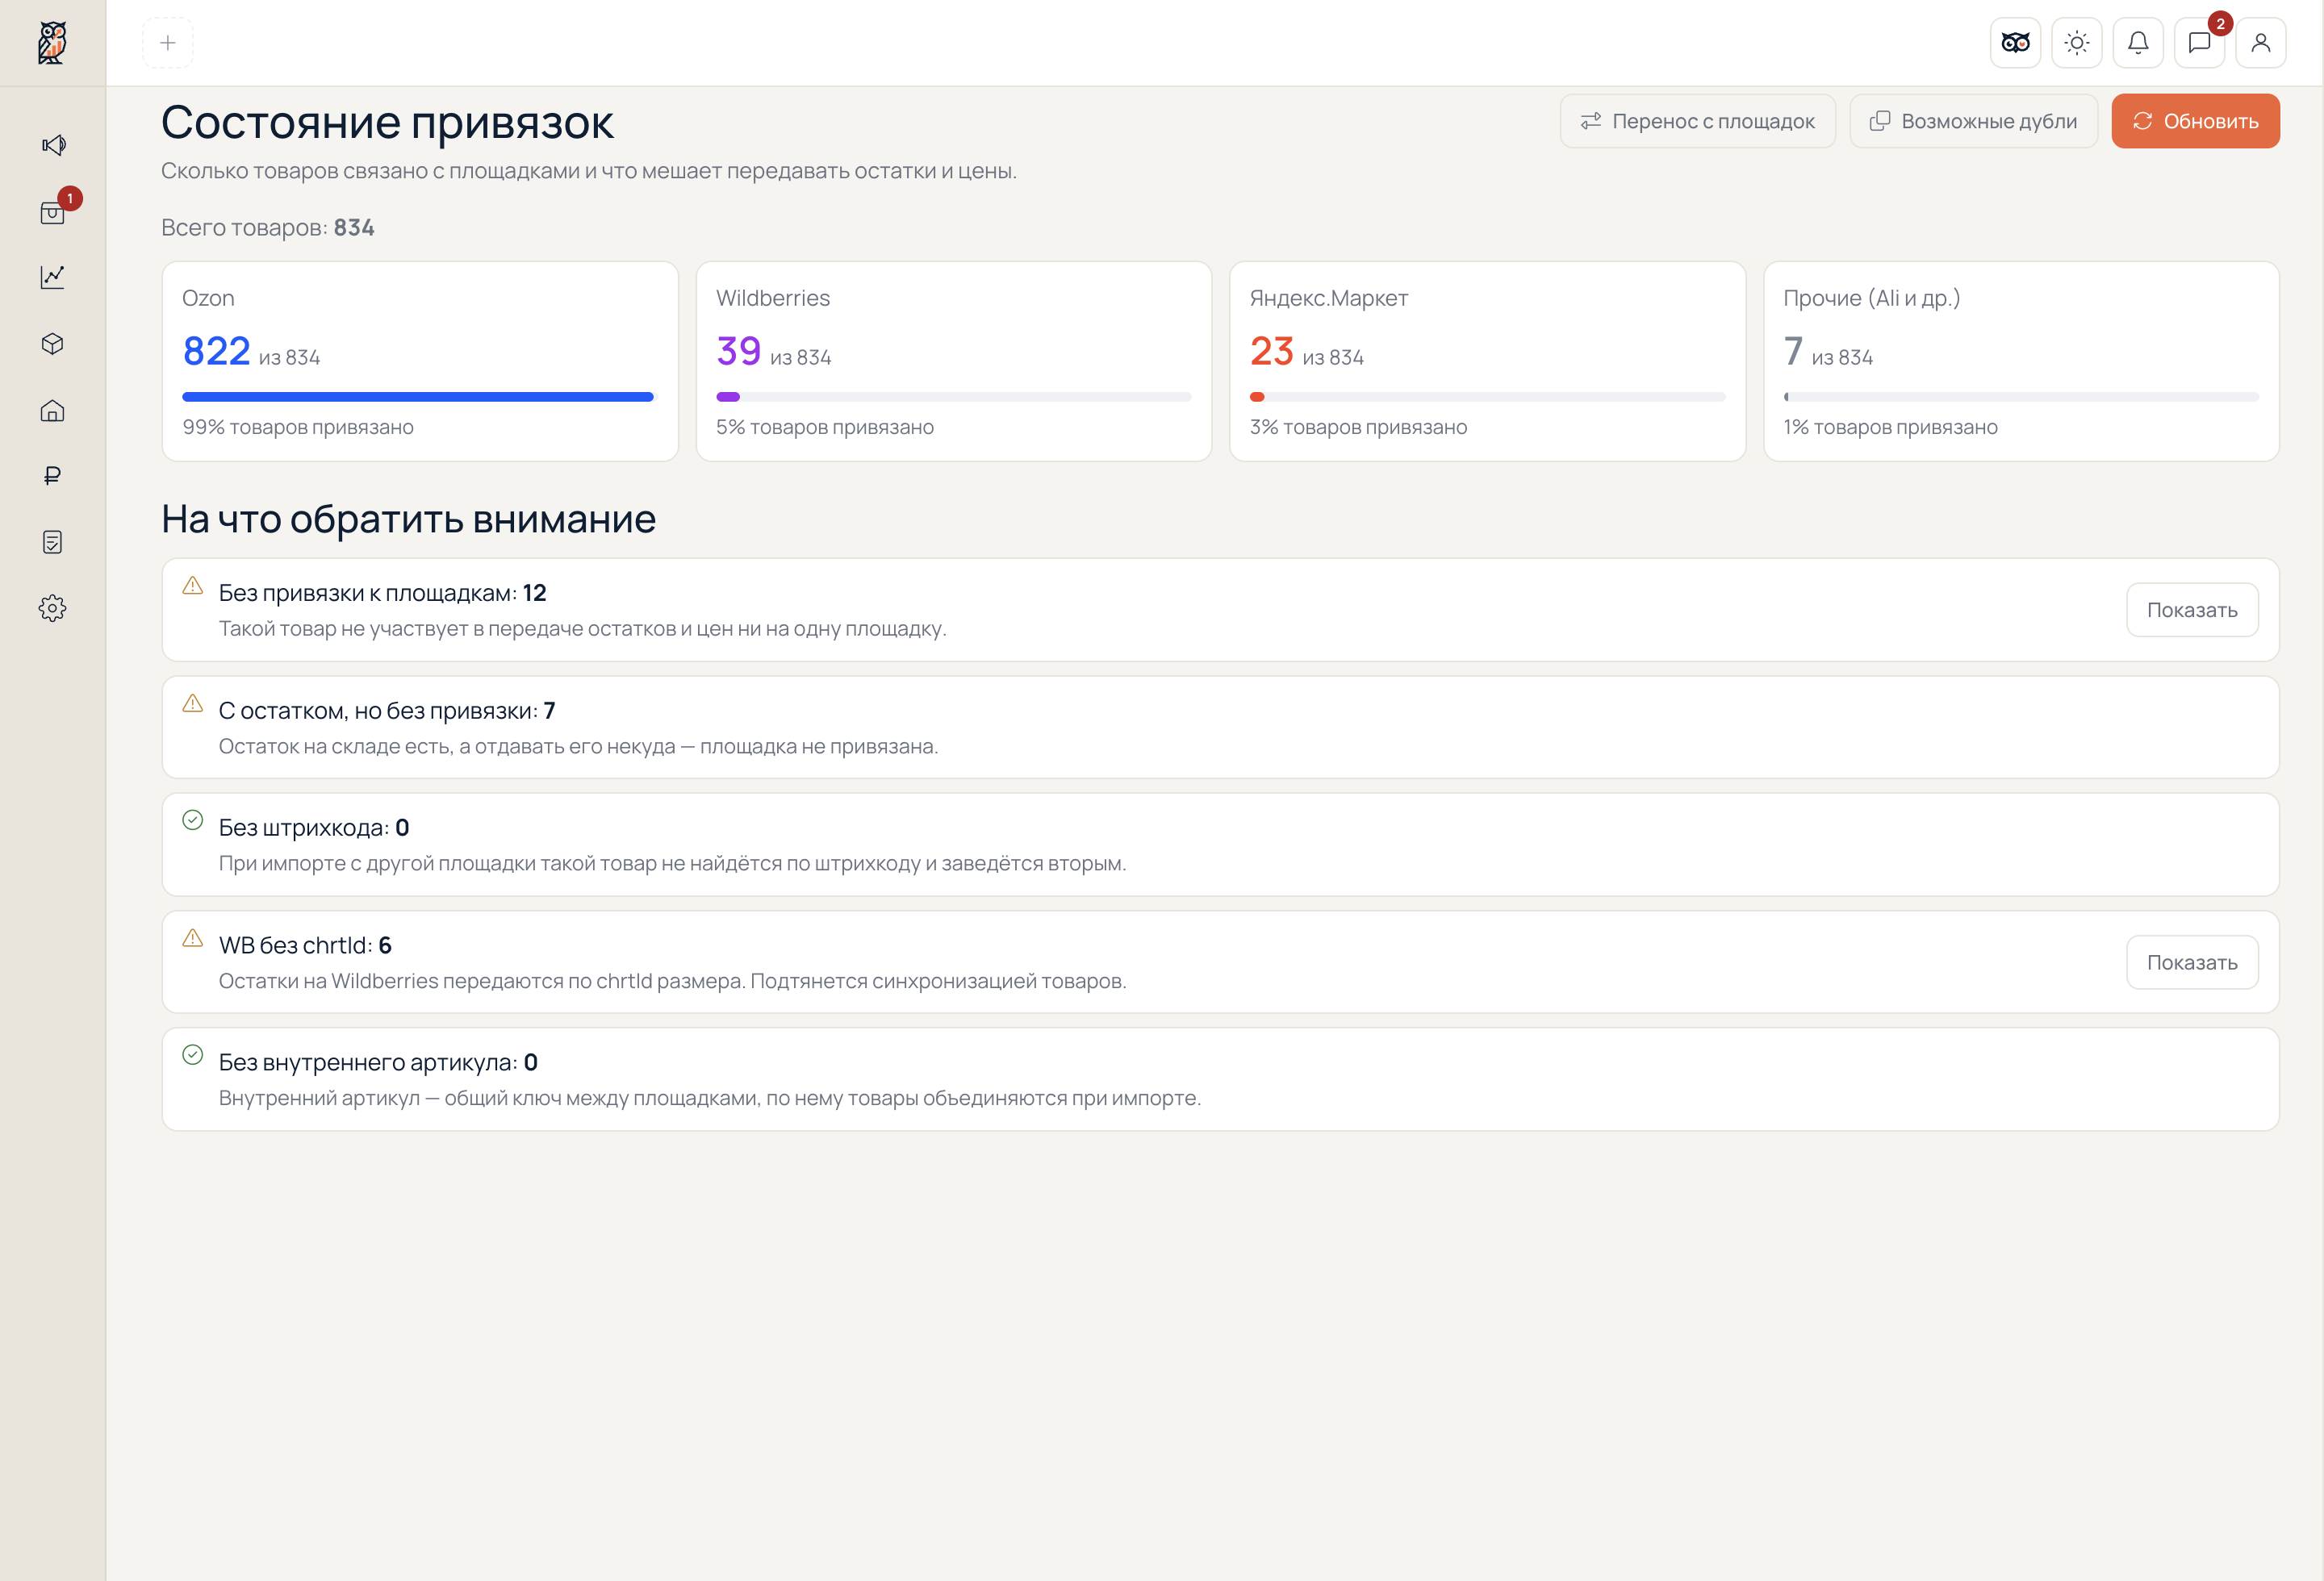Click the Остатки на Wildberries передаются description

click(673, 982)
